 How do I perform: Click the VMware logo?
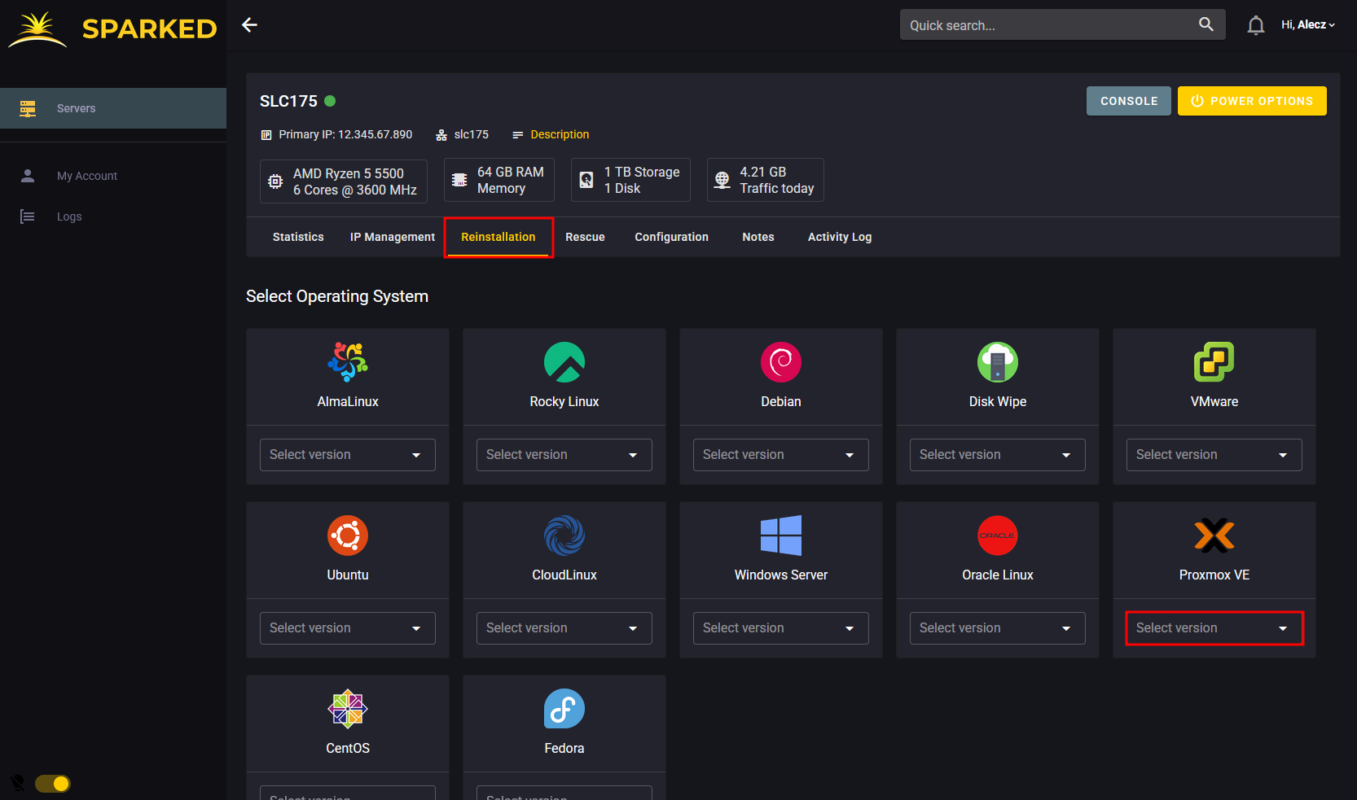click(1214, 362)
